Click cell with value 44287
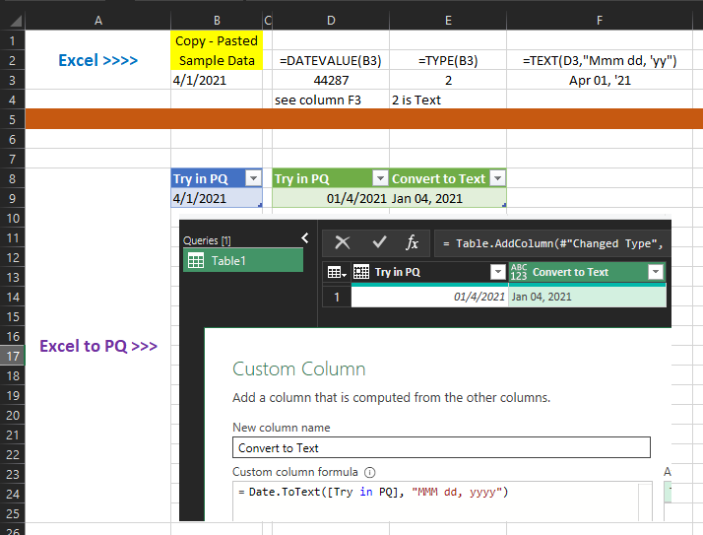Image resolution: width=703 pixels, height=535 pixels. pyautogui.click(x=331, y=81)
